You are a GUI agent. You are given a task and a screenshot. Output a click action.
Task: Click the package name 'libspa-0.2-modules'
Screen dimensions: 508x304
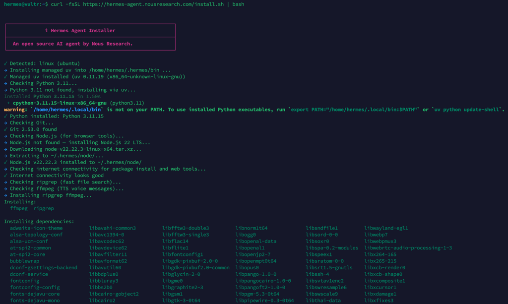(332, 247)
